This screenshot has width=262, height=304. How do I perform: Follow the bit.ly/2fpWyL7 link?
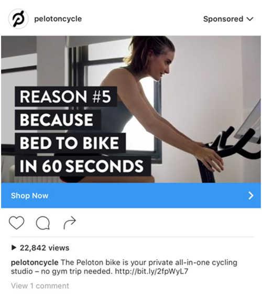[151, 271]
